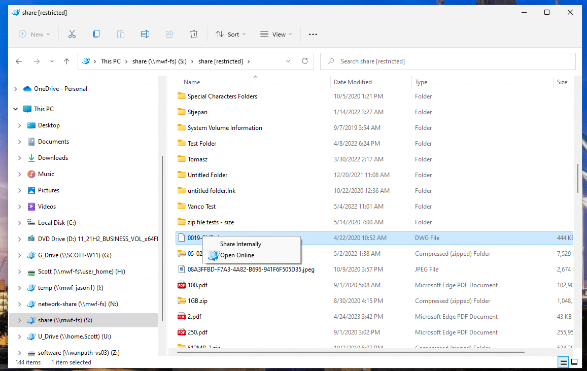Choose Share Internally from context menu

(240, 244)
